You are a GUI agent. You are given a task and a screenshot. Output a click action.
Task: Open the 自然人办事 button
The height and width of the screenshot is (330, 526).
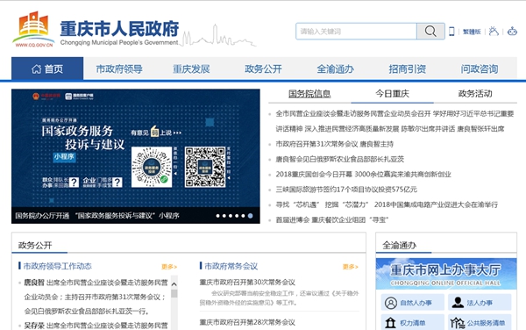[x=413, y=303]
